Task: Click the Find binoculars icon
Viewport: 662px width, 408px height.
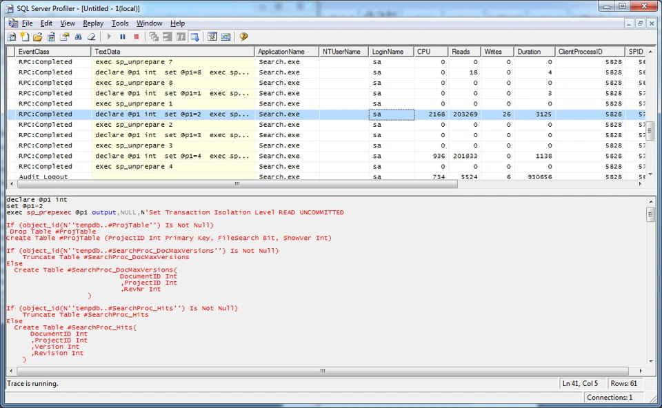Action: point(78,37)
